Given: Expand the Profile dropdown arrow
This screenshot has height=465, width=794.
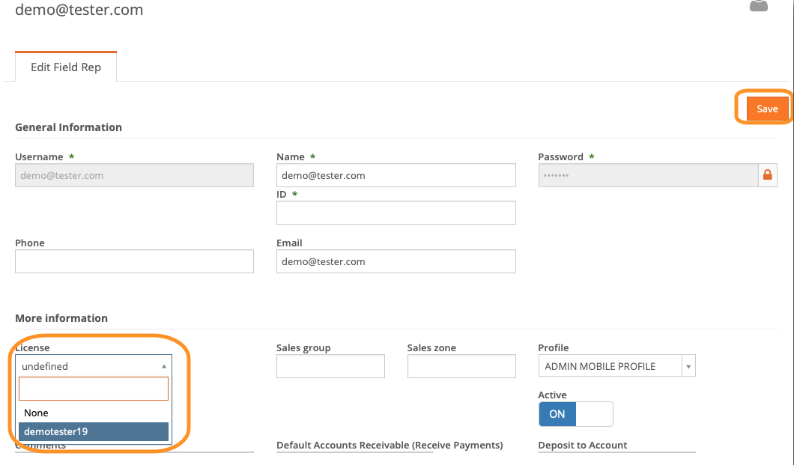Looking at the screenshot, I should (688, 366).
